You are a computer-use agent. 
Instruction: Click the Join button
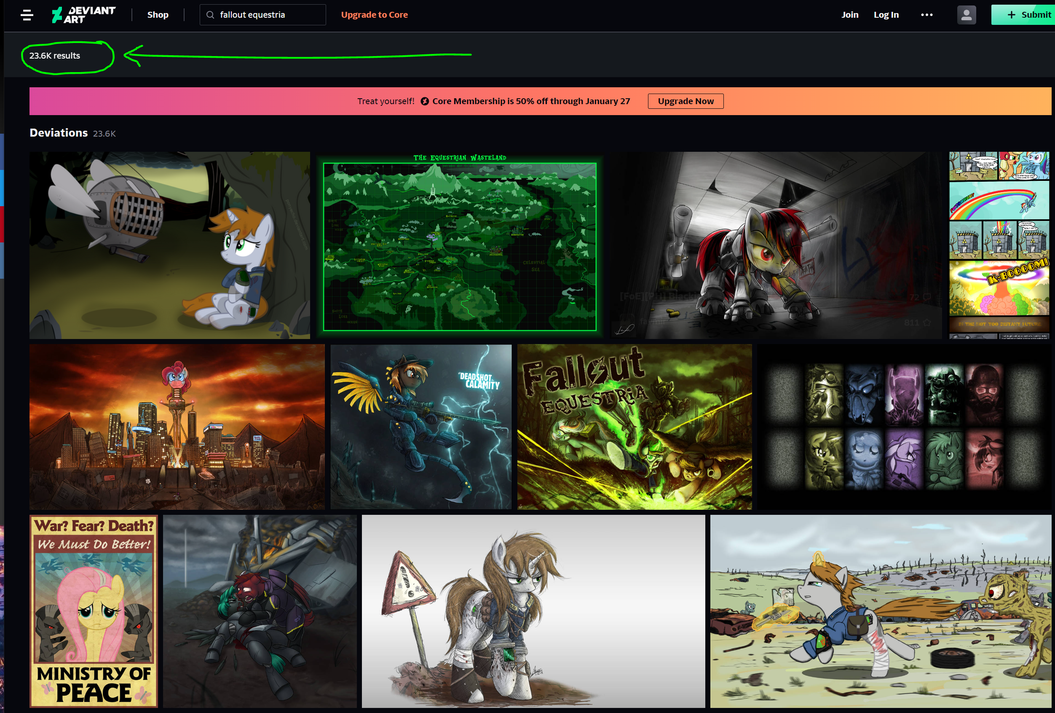pos(850,15)
